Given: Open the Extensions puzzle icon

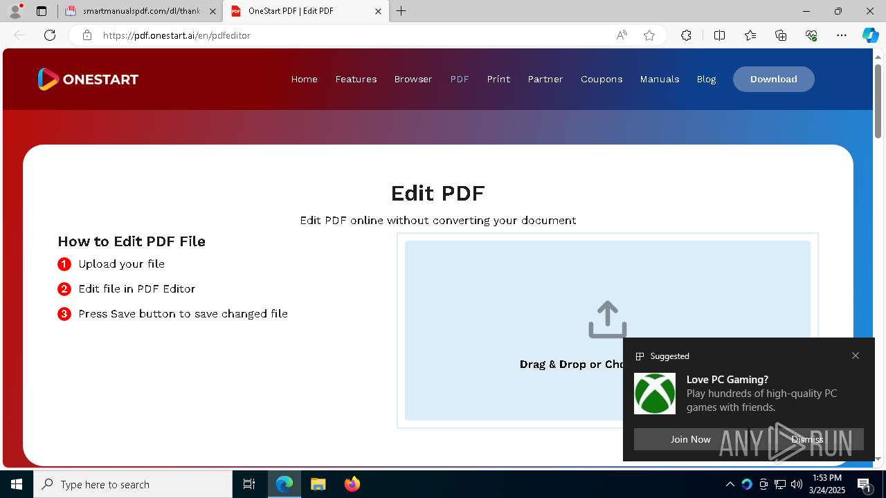Looking at the screenshot, I should point(686,35).
